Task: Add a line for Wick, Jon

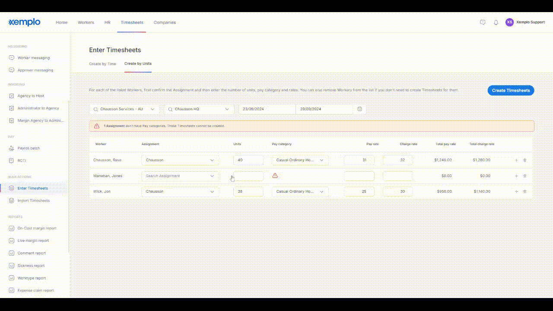Action: pos(516,191)
